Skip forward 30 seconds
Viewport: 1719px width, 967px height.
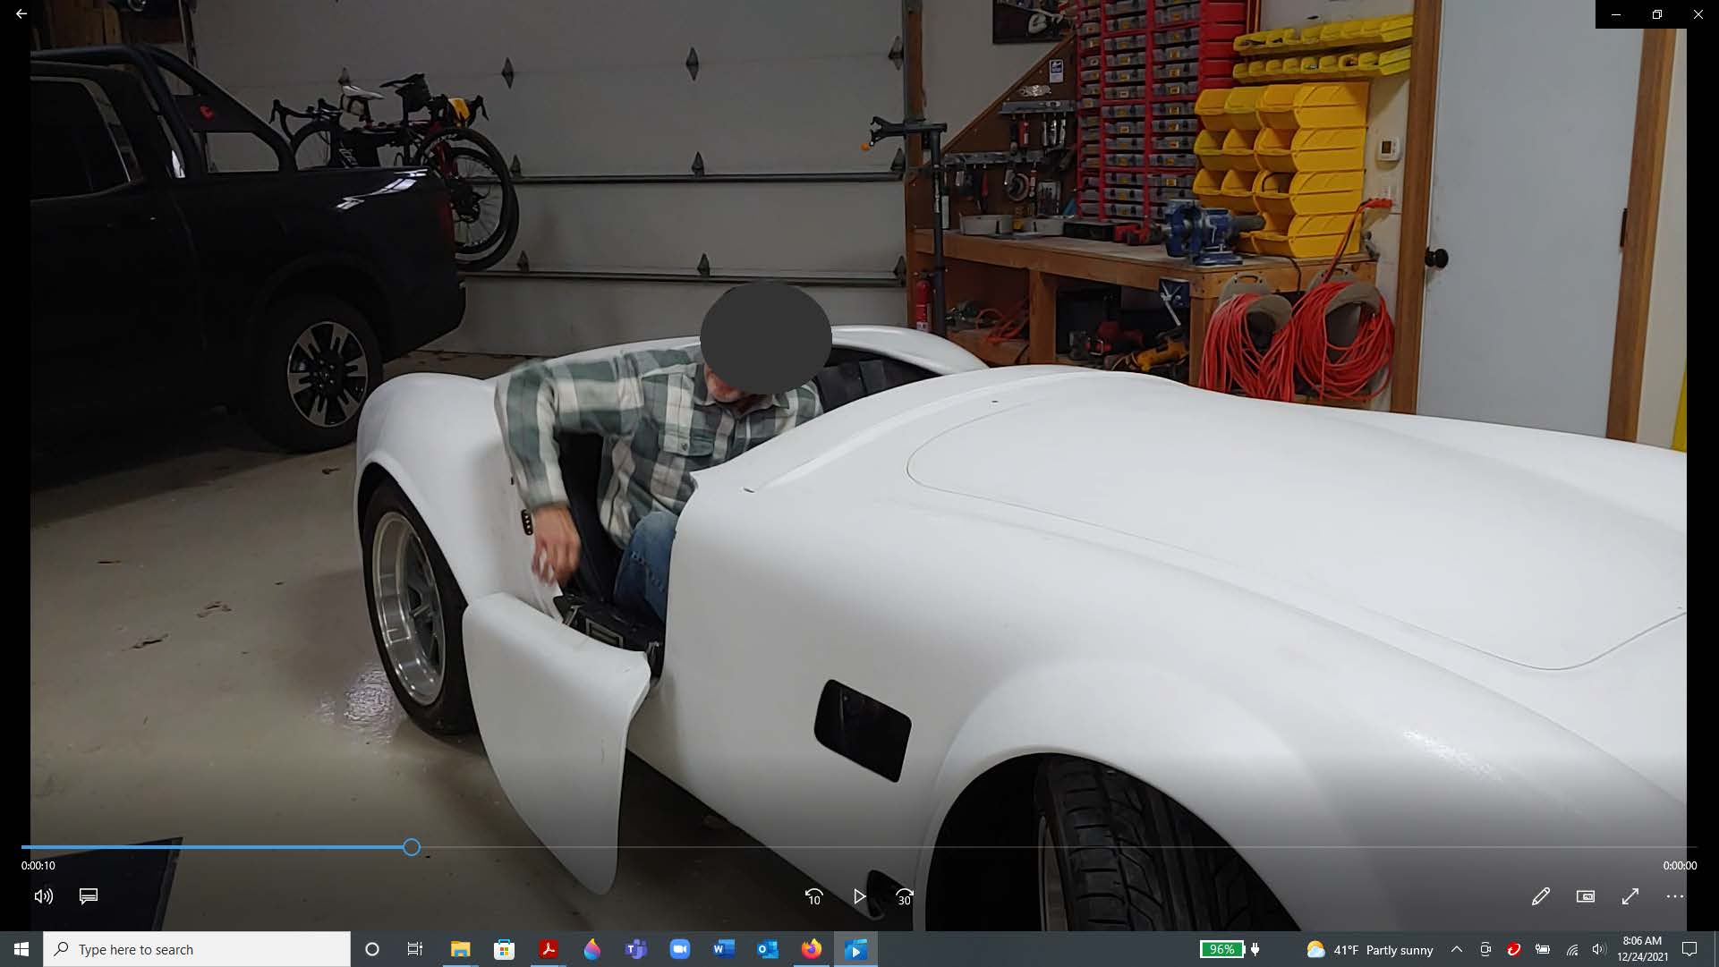click(x=905, y=896)
